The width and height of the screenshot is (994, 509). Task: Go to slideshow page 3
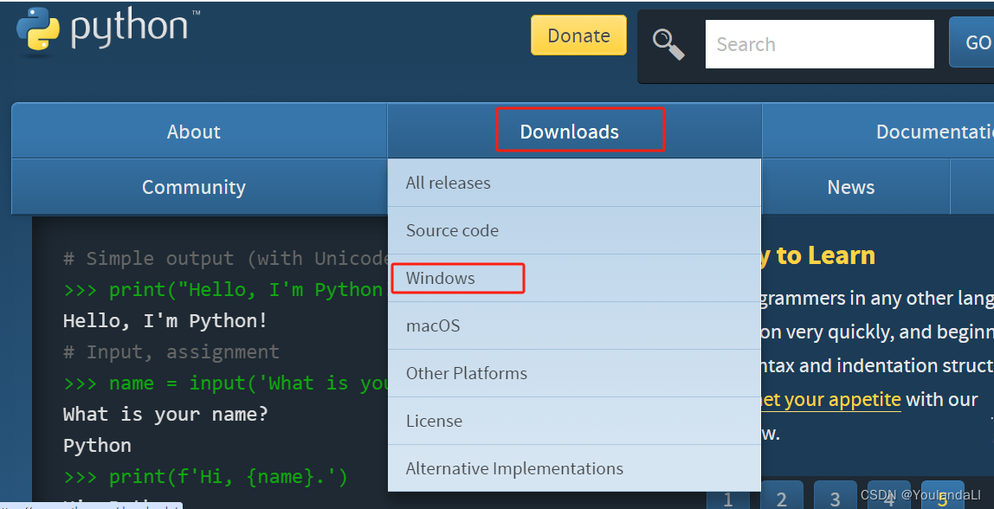(x=834, y=498)
